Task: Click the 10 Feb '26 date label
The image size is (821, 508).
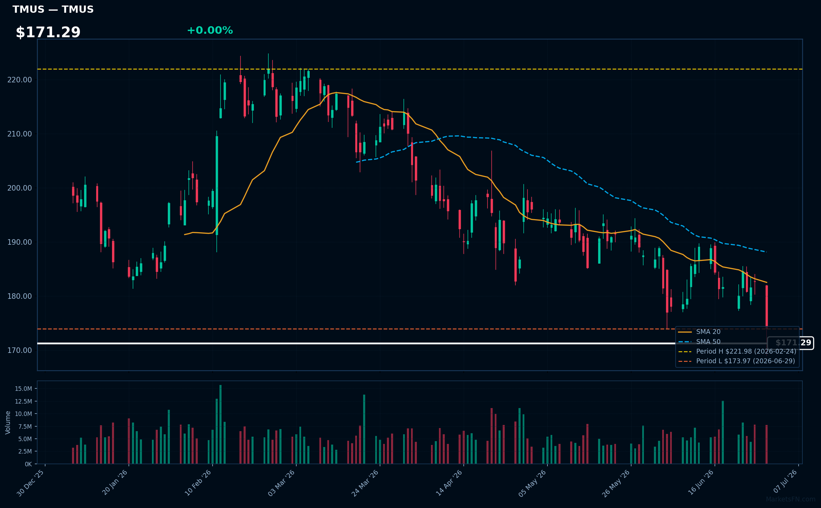Action: tap(198, 483)
